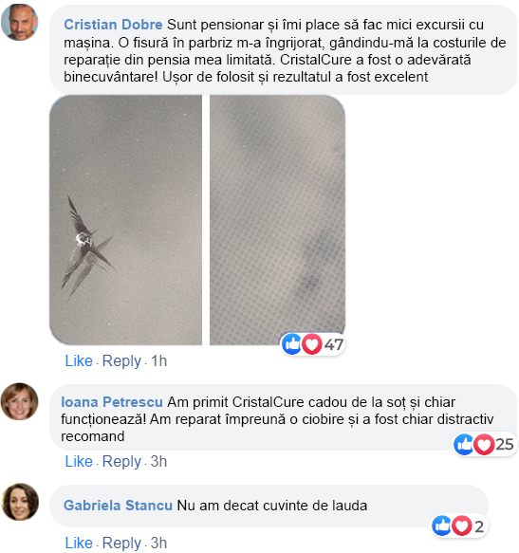Reply to Ioana Petrescu's comment
This screenshot has height=553, width=519.
(x=121, y=462)
